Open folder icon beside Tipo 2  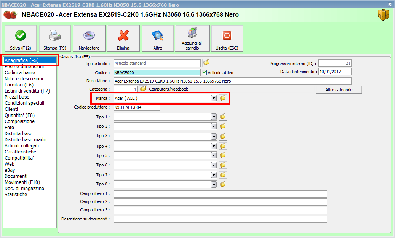tap(223, 126)
